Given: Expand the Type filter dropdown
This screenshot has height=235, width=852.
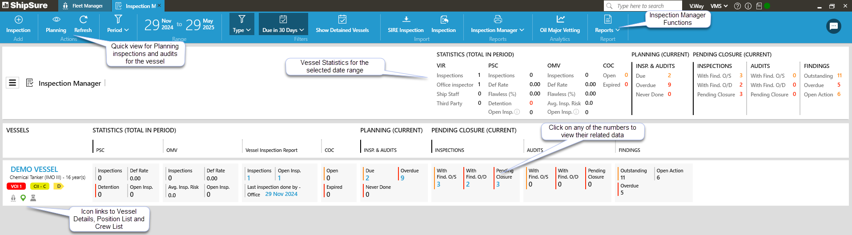Looking at the screenshot, I should [x=242, y=24].
